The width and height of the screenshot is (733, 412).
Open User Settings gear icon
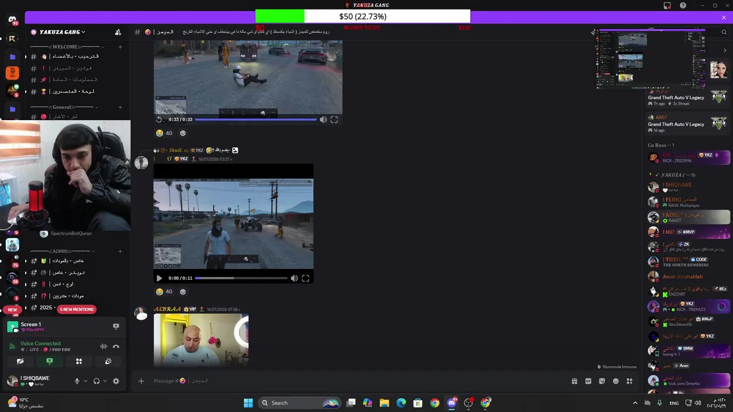tap(116, 381)
